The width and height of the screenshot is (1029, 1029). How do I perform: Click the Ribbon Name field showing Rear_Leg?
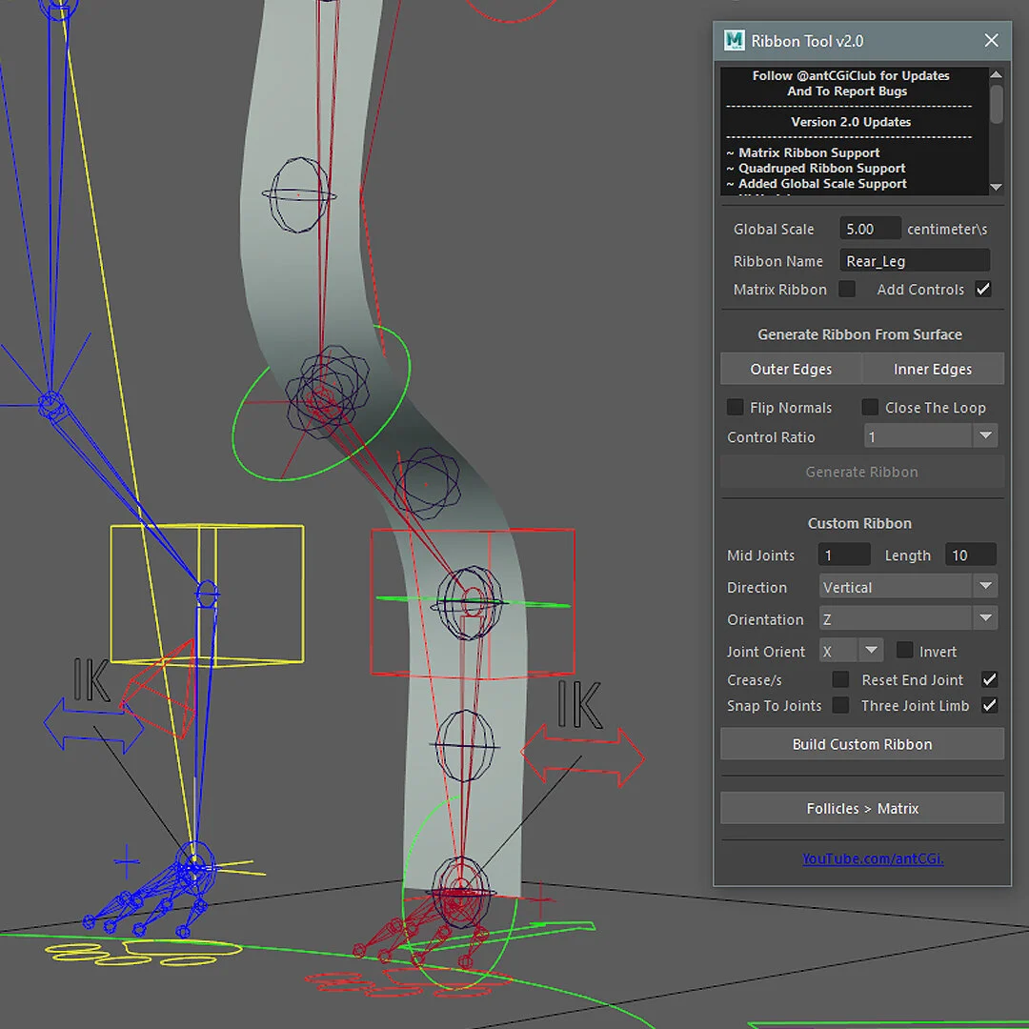coord(914,260)
